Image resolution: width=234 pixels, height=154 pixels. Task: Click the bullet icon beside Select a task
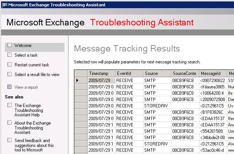[x=9, y=55]
